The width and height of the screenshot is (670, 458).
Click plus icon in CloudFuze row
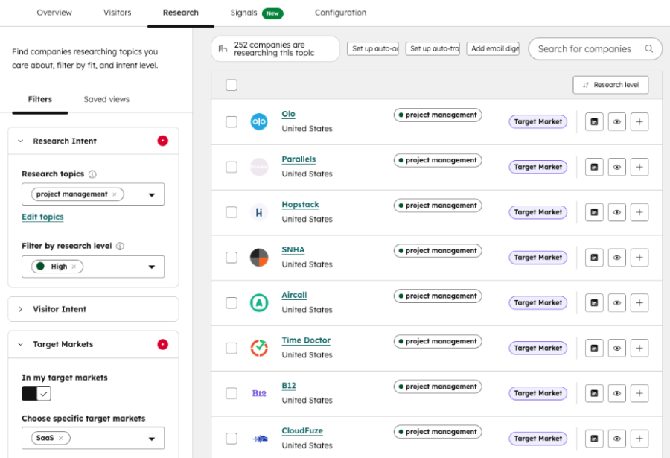(x=639, y=439)
